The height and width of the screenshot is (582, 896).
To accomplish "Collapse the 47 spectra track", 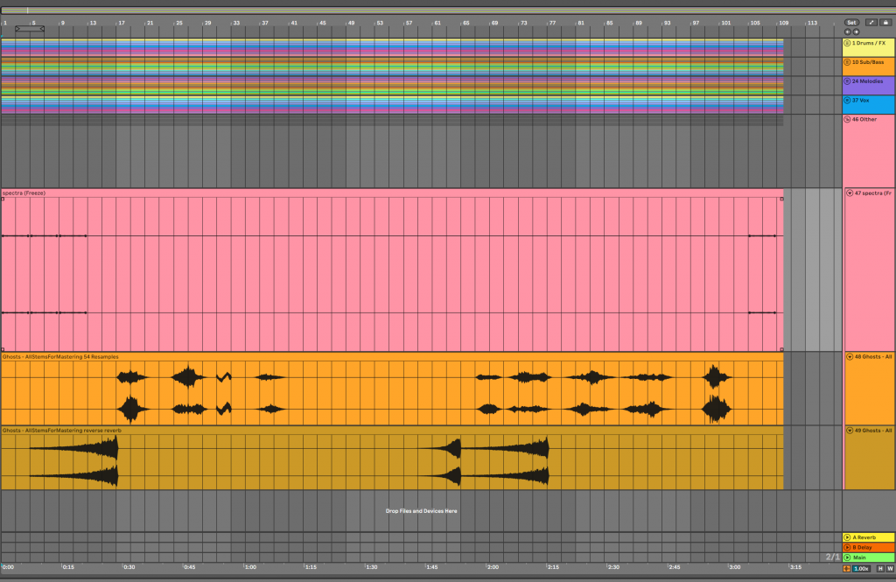I will tap(849, 193).
